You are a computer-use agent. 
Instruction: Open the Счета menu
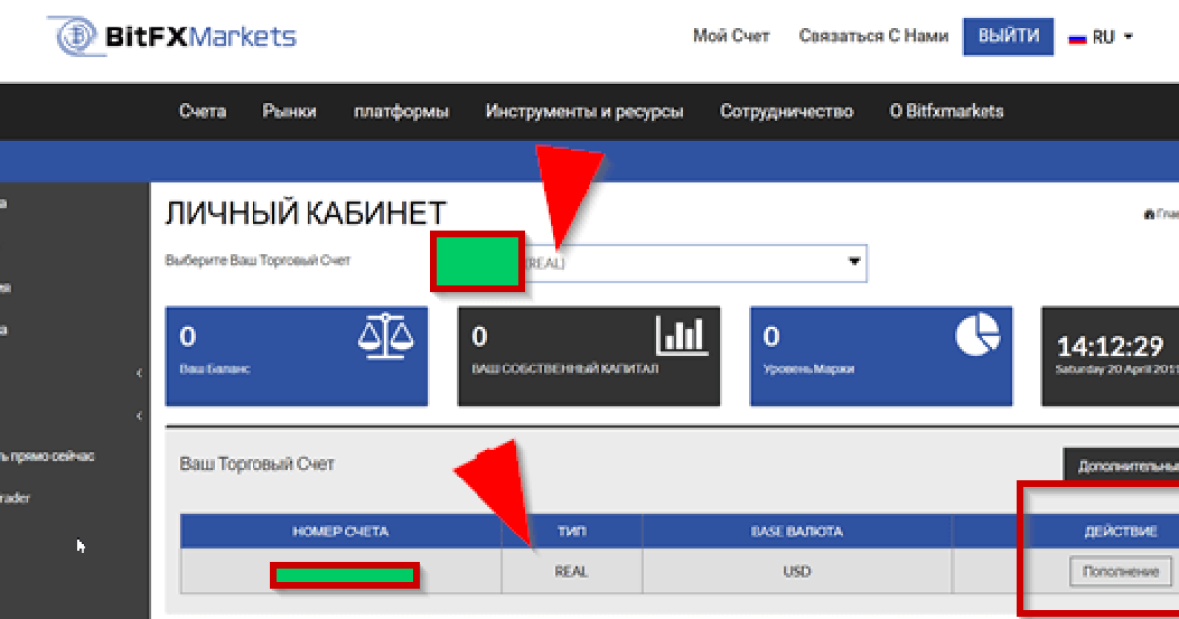[x=202, y=111]
